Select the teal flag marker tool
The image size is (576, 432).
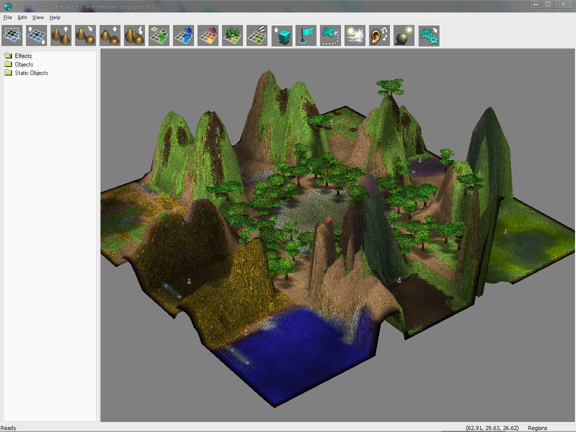point(306,35)
